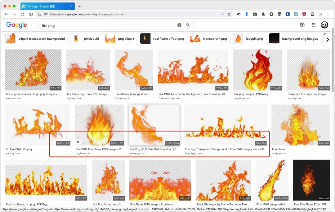
Task: Click the panda extension icon in the toolbar
Action: [312, 14]
